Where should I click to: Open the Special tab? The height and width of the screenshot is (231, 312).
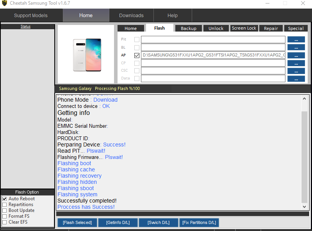(x=296, y=28)
